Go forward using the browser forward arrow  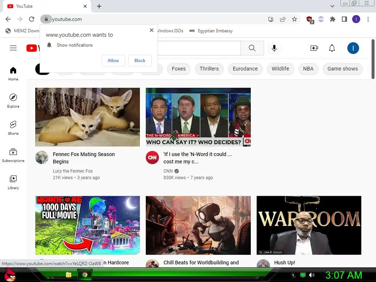point(20,19)
